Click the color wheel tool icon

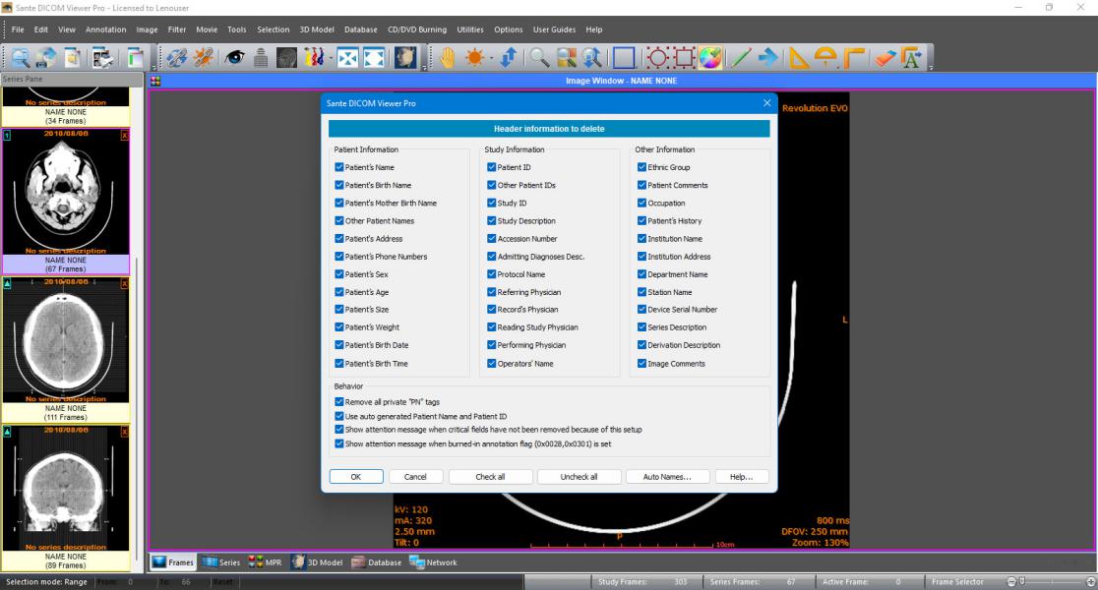pos(710,57)
